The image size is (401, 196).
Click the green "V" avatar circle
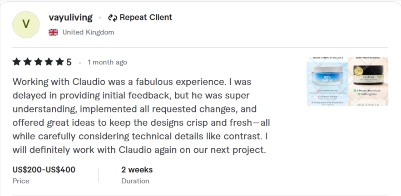(x=26, y=24)
